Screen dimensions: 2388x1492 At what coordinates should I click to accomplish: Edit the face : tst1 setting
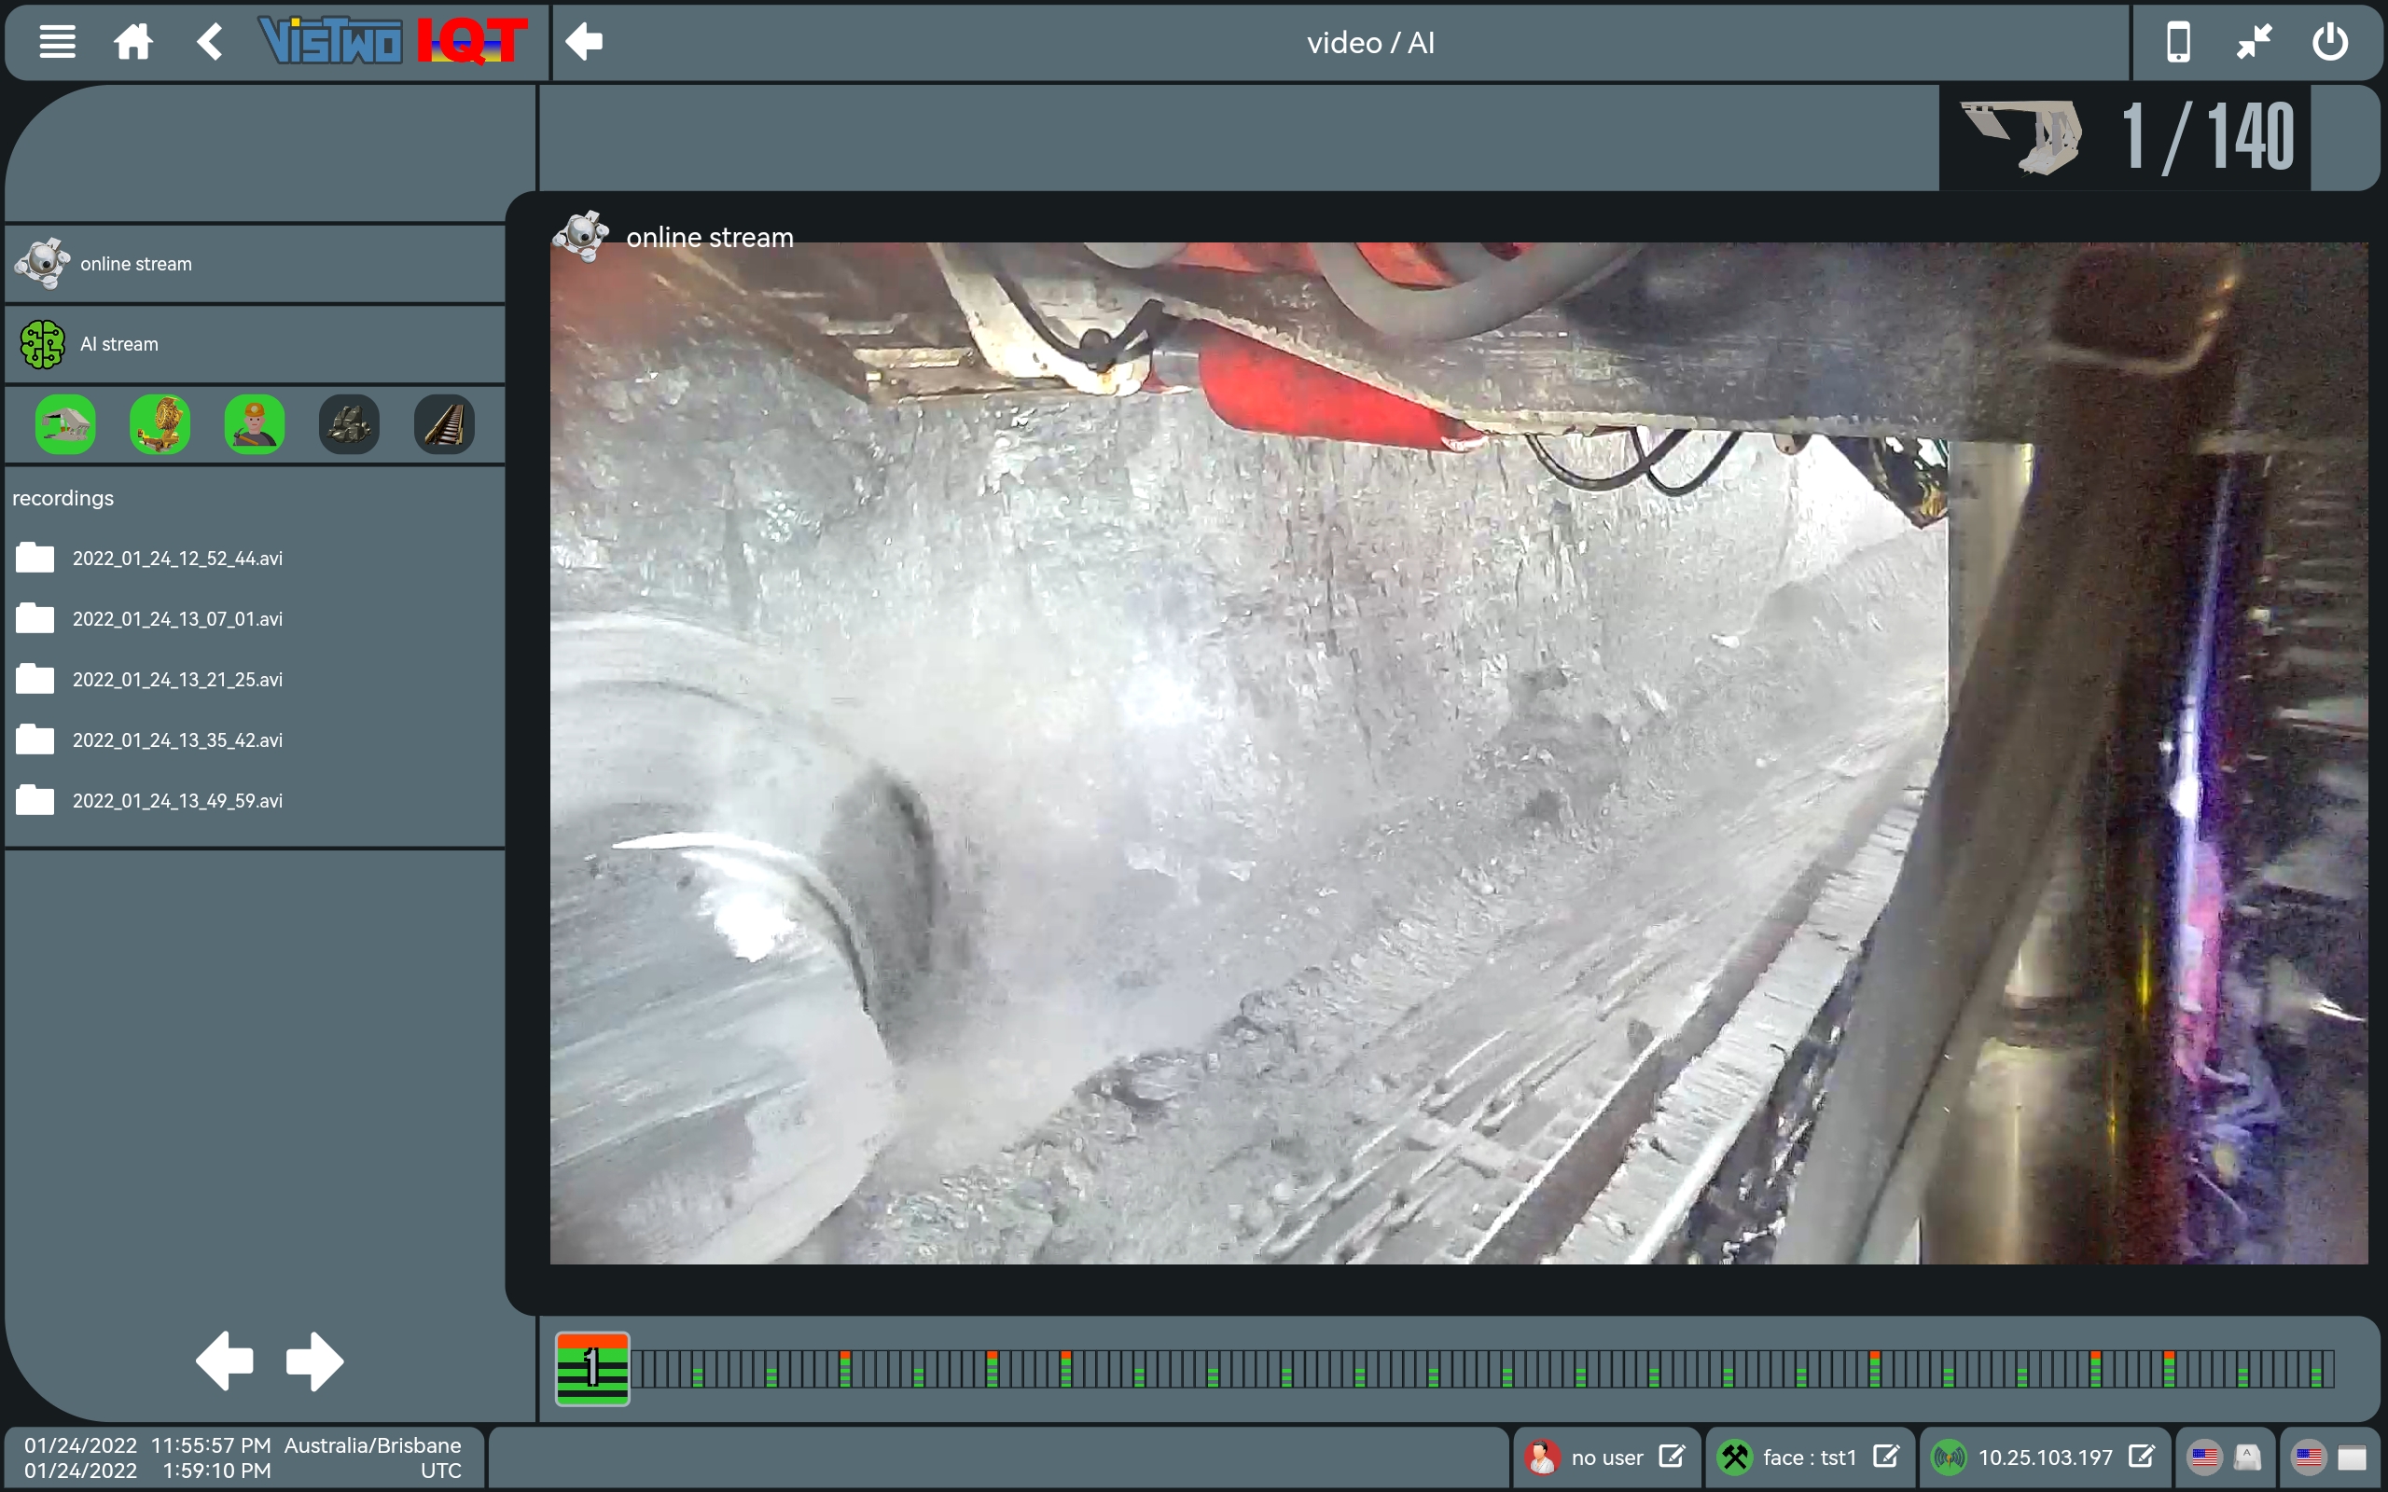coord(1886,1457)
